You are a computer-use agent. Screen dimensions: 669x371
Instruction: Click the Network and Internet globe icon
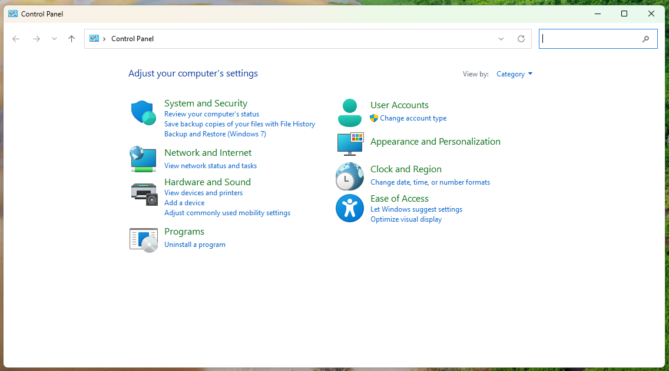[x=143, y=159]
